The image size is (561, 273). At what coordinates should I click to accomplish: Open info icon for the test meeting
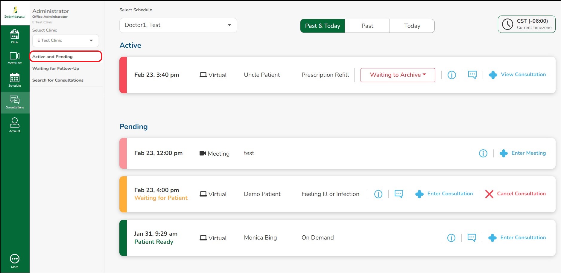tap(483, 153)
